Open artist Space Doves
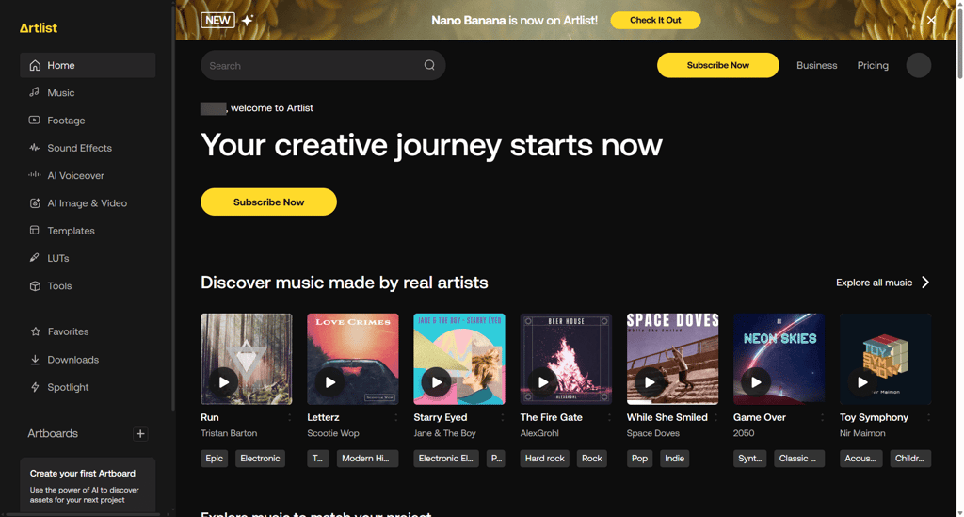The image size is (964, 517). (x=653, y=433)
